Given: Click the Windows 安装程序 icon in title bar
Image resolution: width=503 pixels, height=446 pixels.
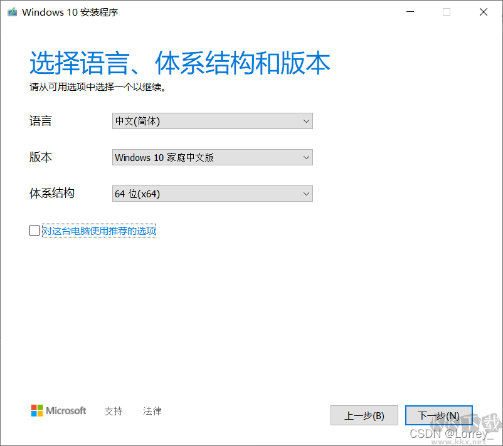Looking at the screenshot, I should click(x=12, y=11).
